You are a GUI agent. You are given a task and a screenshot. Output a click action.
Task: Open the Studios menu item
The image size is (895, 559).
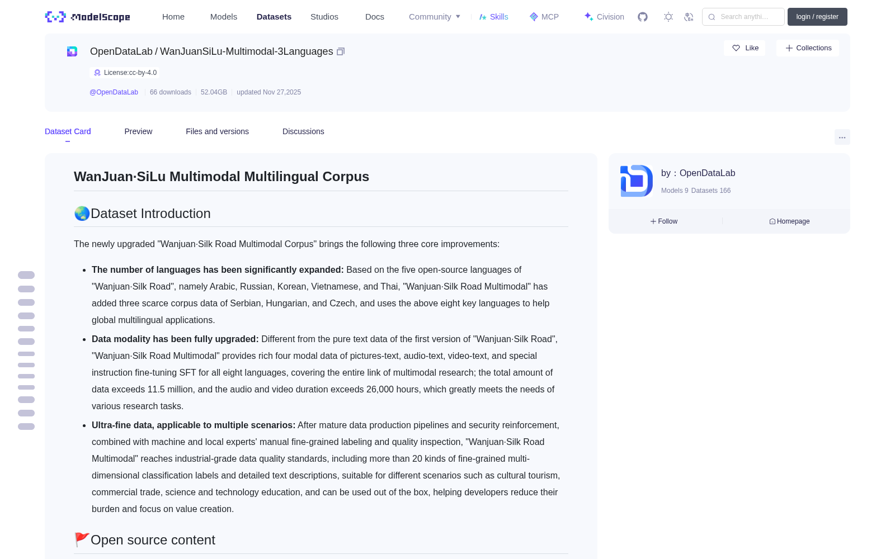(324, 17)
